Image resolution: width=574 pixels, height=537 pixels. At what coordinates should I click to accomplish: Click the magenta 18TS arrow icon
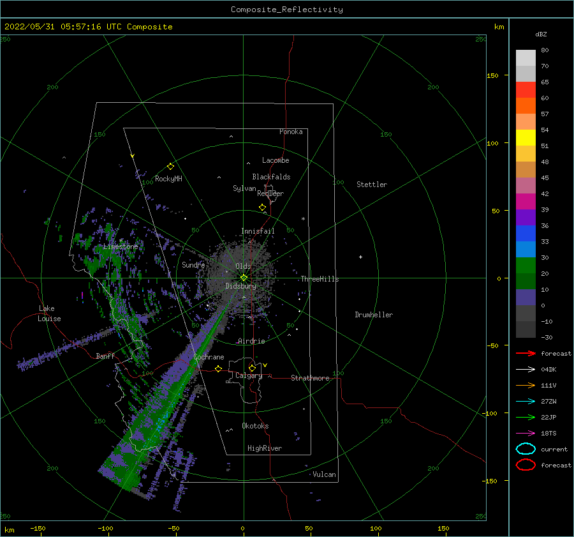click(x=526, y=434)
